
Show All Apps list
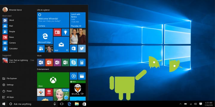pyautogui.click(x=8, y=97)
